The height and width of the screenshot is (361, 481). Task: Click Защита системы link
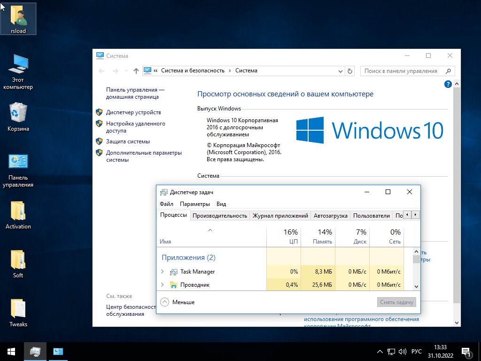pos(128,141)
